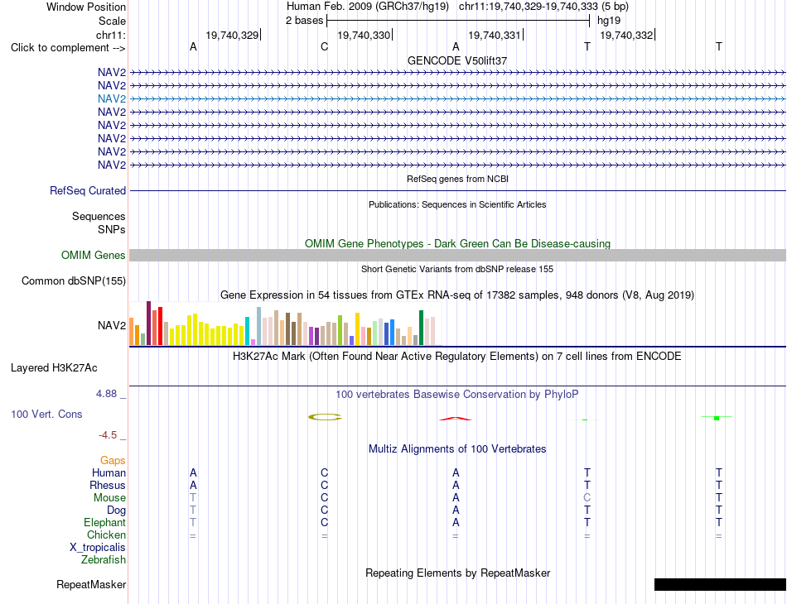Click the C base in the ruler sequence

tap(324, 47)
